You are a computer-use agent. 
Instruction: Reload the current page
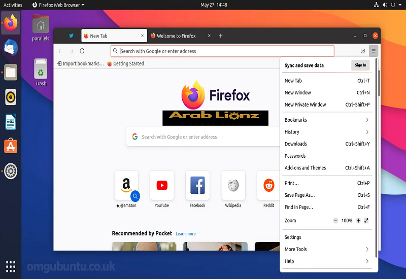point(82,51)
